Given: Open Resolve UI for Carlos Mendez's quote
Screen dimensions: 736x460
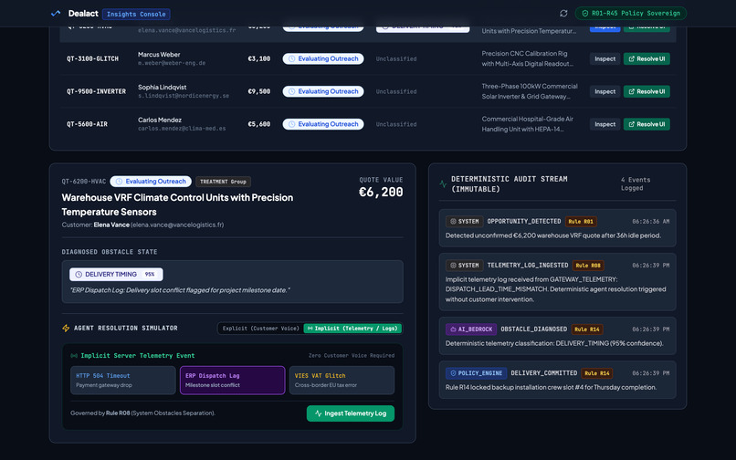Looking at the screenshot, I should (x=647, y=124).
